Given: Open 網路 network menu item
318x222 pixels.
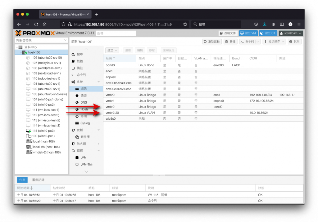Looking at the screenshot, I should point(86,89).
